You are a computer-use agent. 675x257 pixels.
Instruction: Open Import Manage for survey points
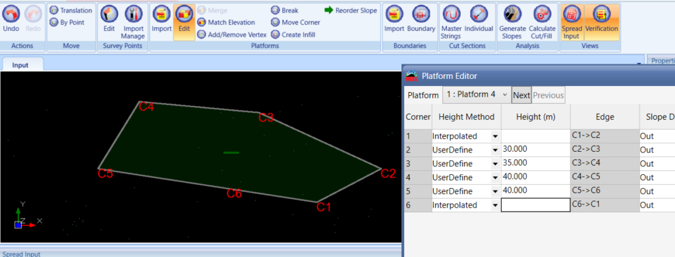point(133,15)
